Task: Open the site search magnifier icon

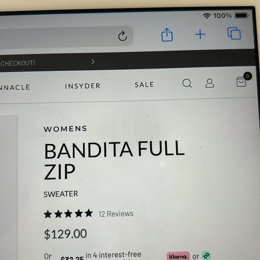Action: pyautogui.click(x=187, y=83)
